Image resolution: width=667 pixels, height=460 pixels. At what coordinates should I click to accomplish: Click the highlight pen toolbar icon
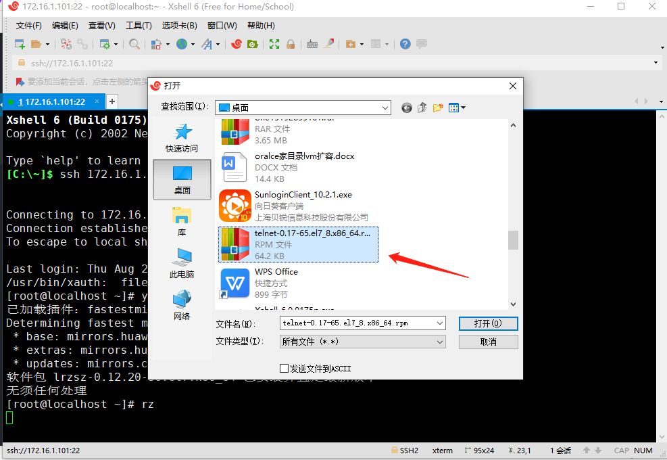click(329, 44)
